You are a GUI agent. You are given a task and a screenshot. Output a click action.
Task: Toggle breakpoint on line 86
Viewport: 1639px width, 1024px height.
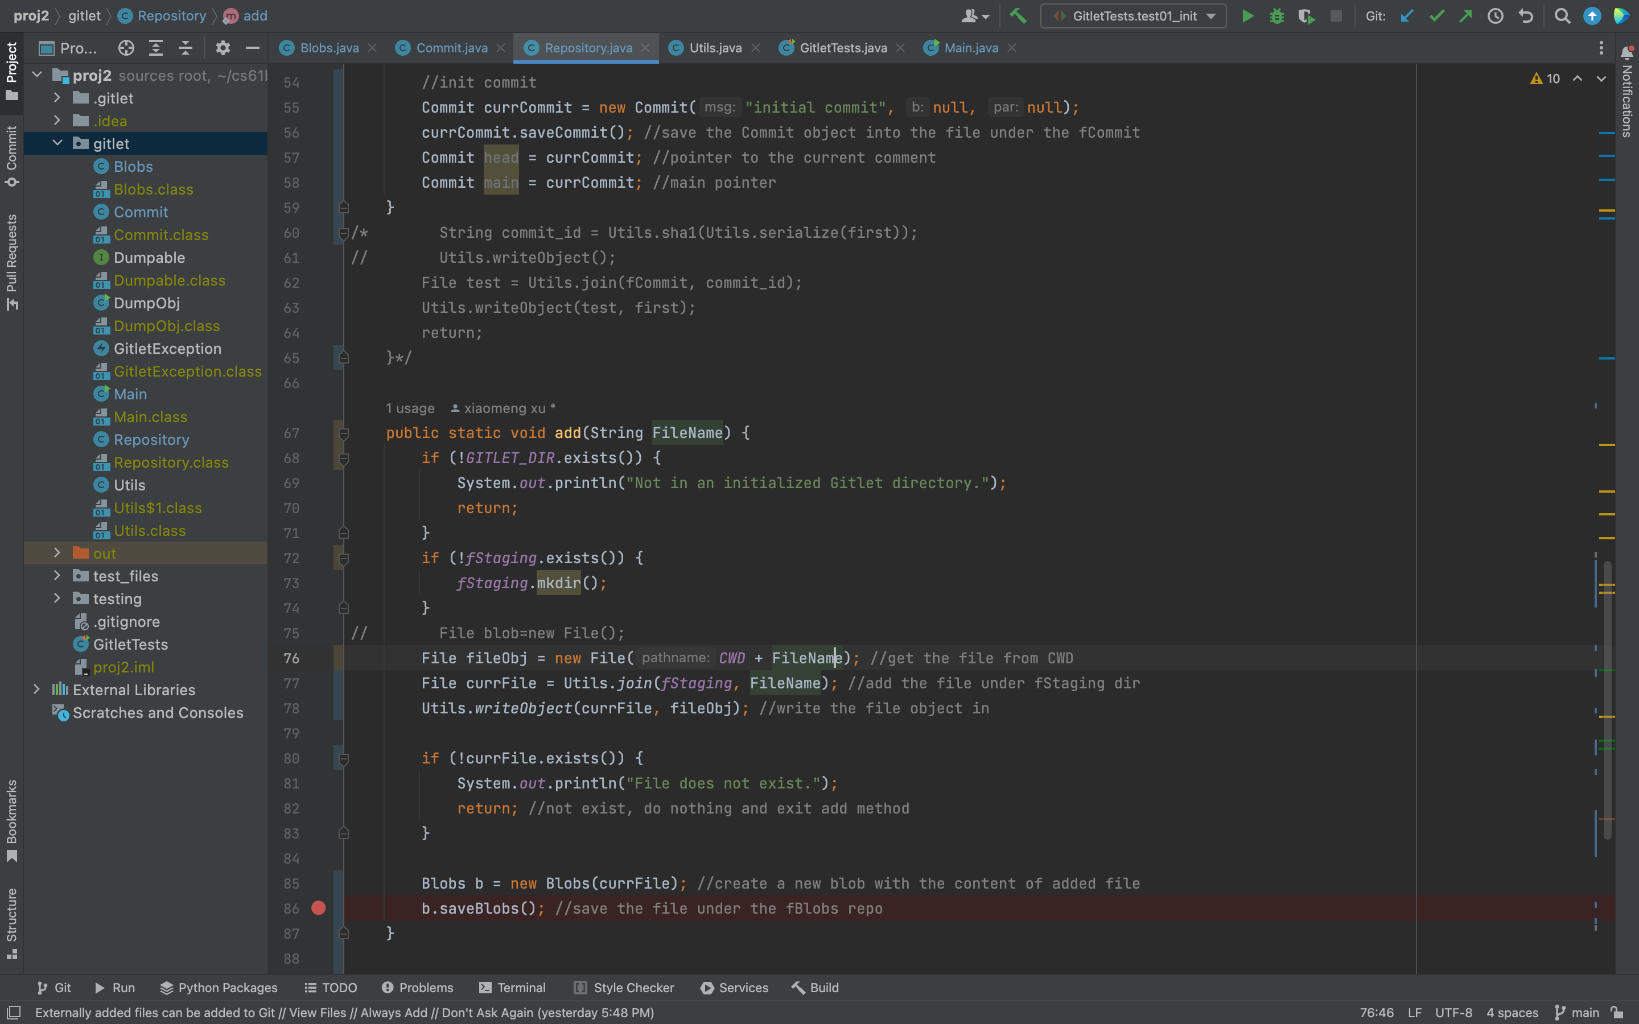(x=318, y=908)
